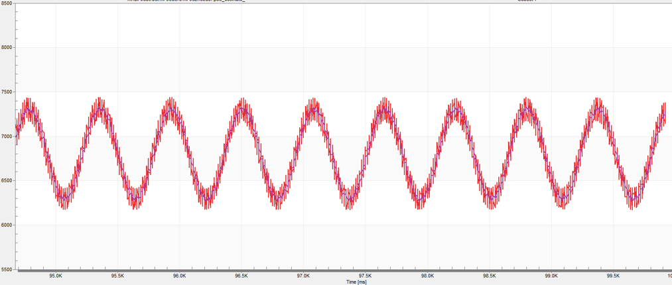This screenshot has width=672, height=285.
Task: Click the 5500 Y-axis label
Action: [7, 270]
